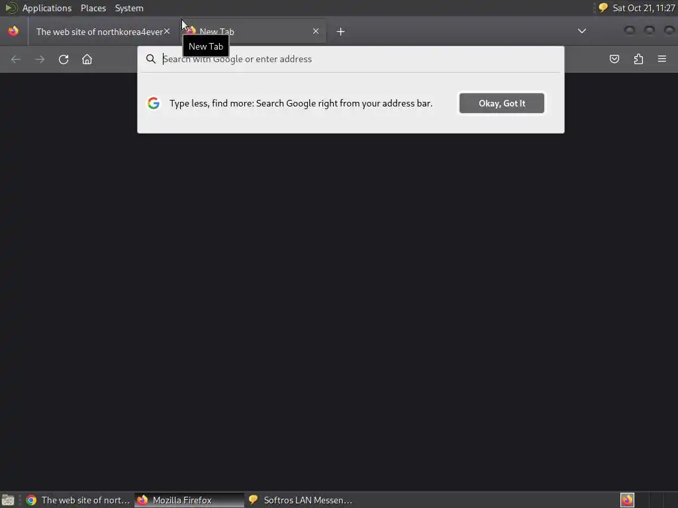Select the New Tab tab
The image size is (678, 508).
253,32
